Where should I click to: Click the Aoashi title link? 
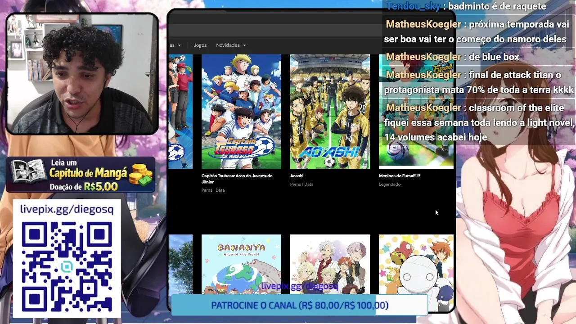pyautogui.click(x=297, y=176)
